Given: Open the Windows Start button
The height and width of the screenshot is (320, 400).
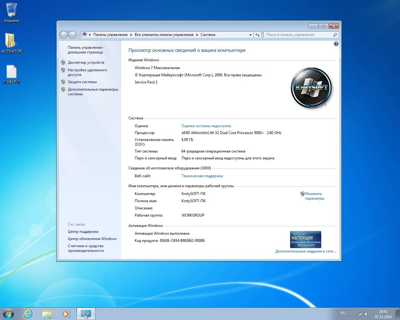Looking at the screenshot, I should (8, 313).
